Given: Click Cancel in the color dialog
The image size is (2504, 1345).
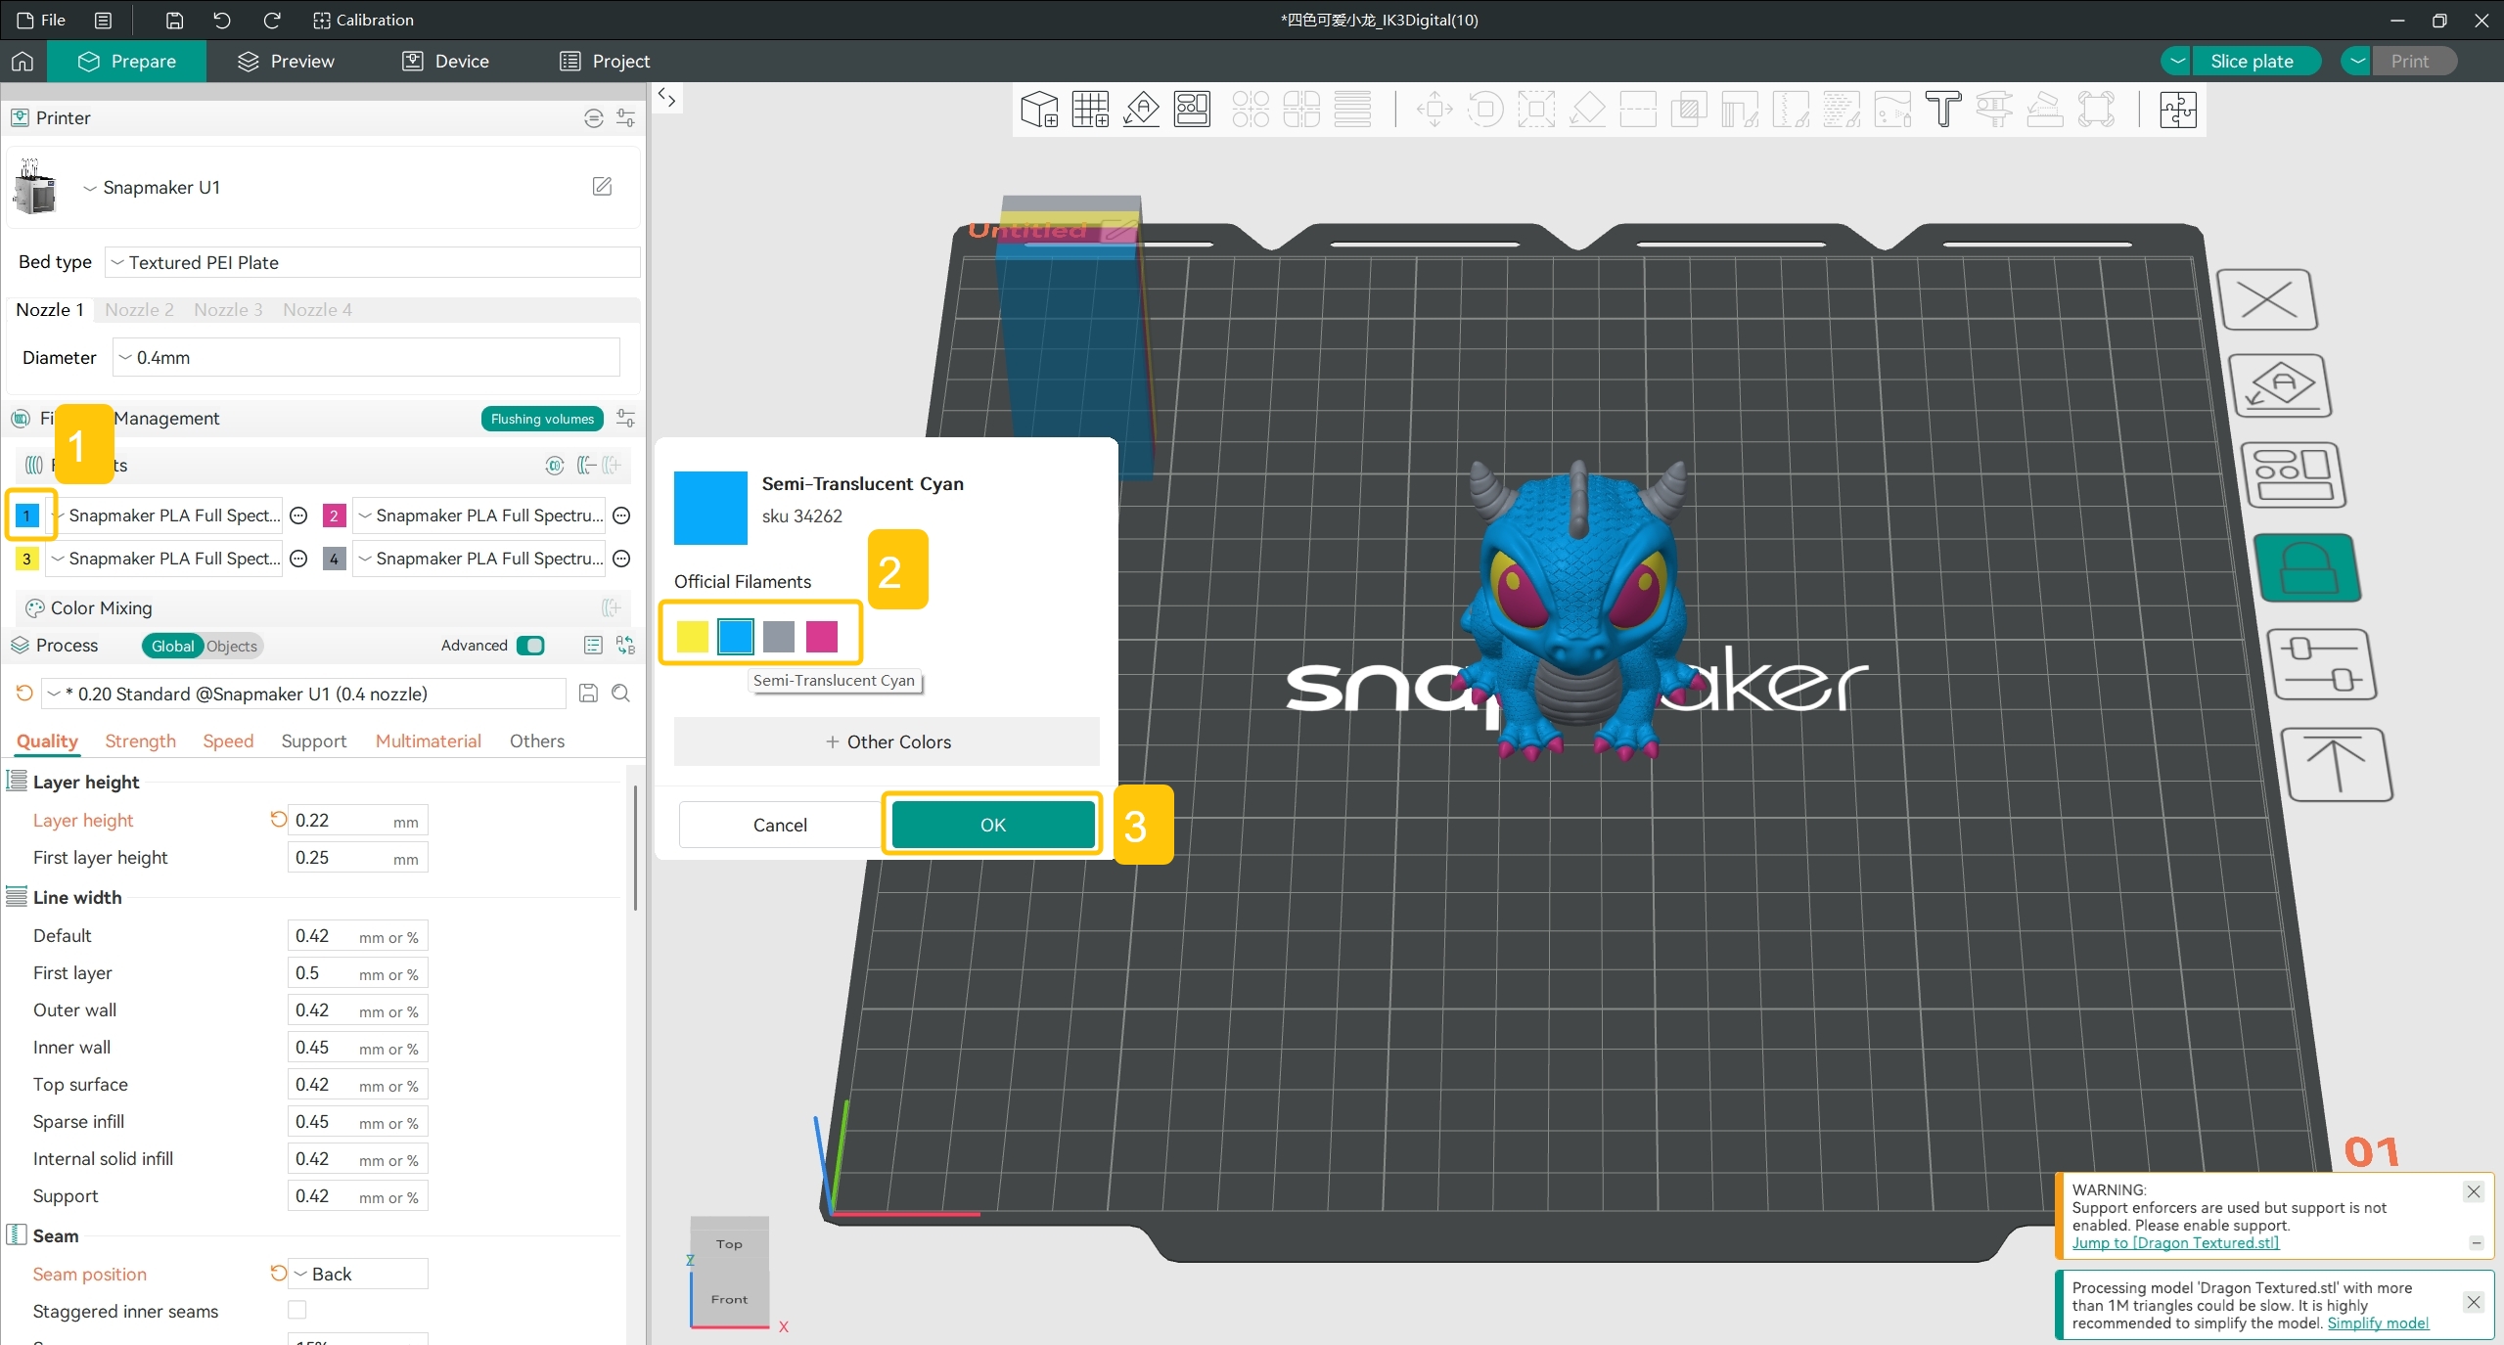Looking at the screenshot, I should coord(780,825).
